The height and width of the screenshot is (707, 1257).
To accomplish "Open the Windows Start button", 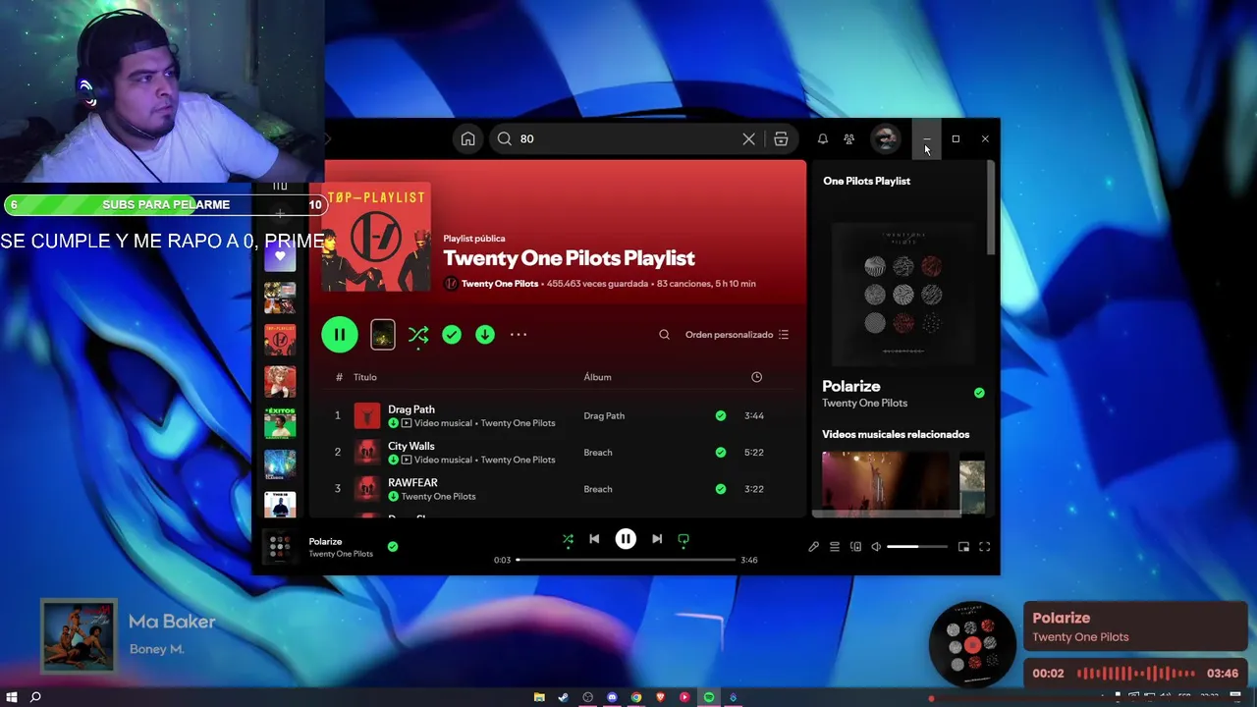I will click(12, 697).
